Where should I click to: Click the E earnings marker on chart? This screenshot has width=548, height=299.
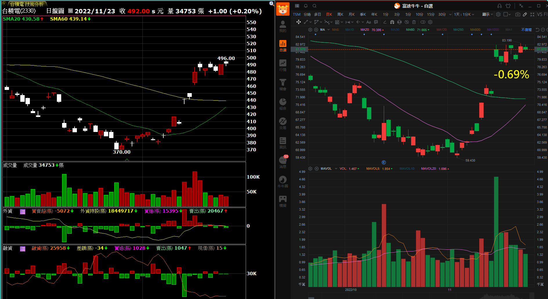(x=384, y=162)
